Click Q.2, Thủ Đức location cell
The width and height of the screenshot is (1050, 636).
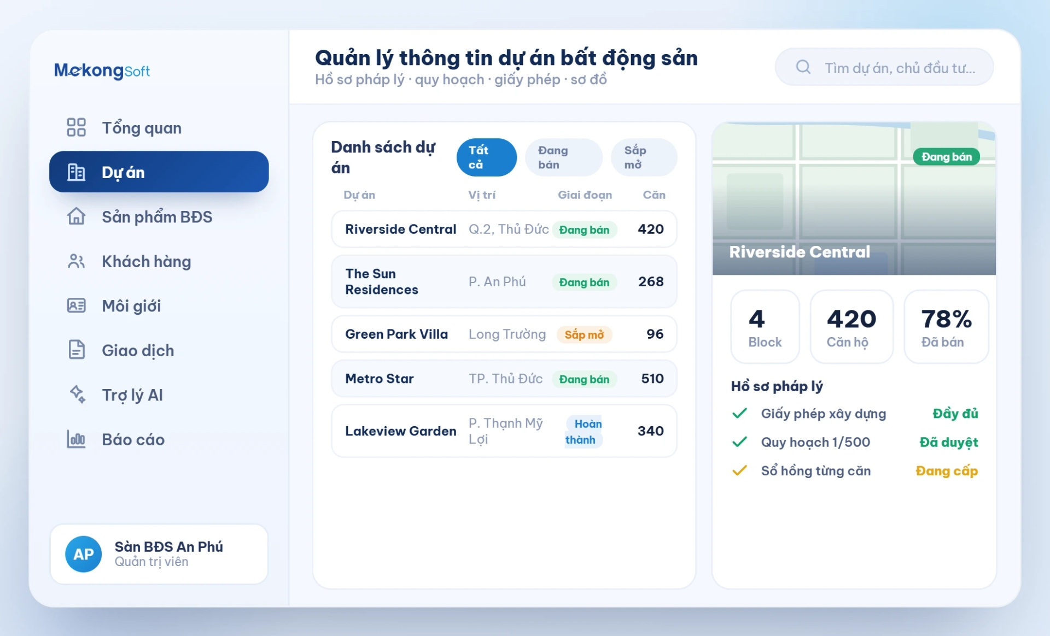(x=509, y=229)
